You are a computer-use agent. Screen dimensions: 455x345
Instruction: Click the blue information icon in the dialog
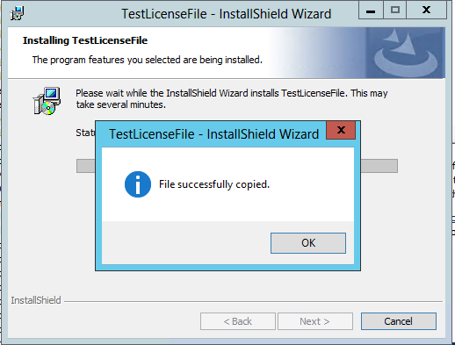click(138, 184)
